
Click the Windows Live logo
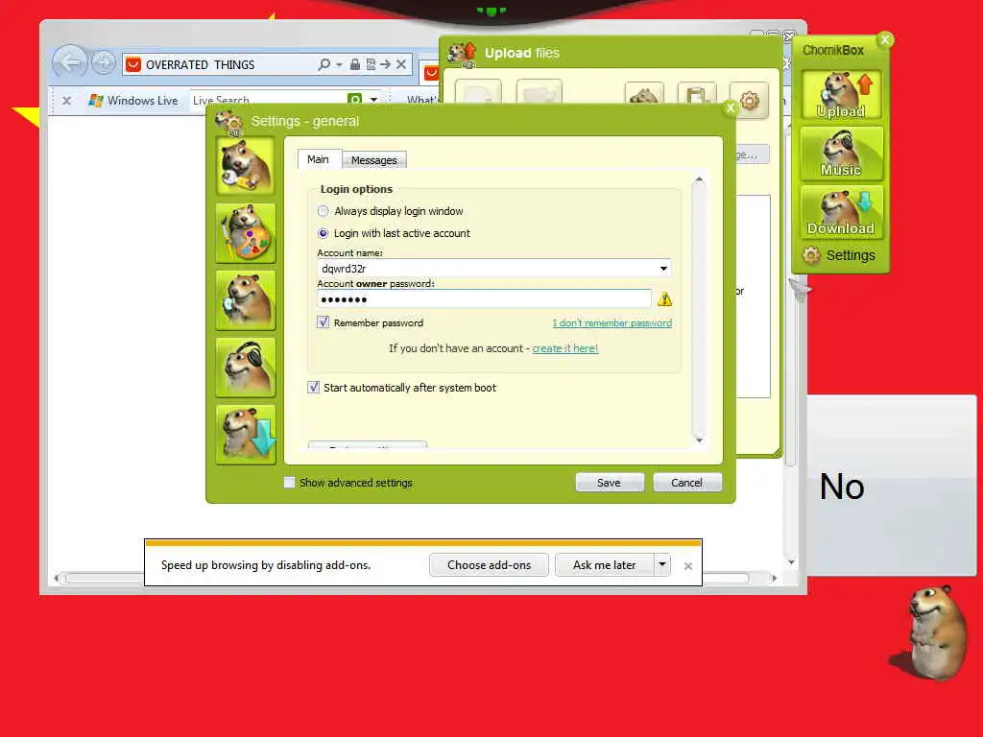132,100
